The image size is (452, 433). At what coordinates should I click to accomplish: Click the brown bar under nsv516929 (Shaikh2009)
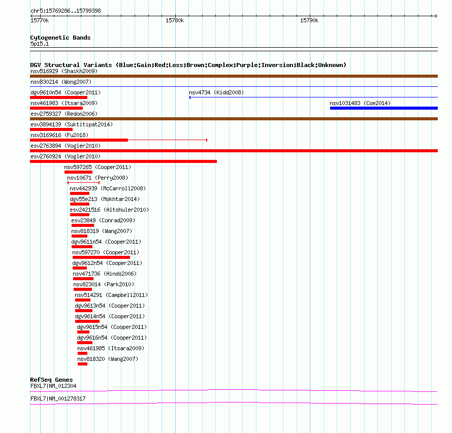(x=234, y=76)
